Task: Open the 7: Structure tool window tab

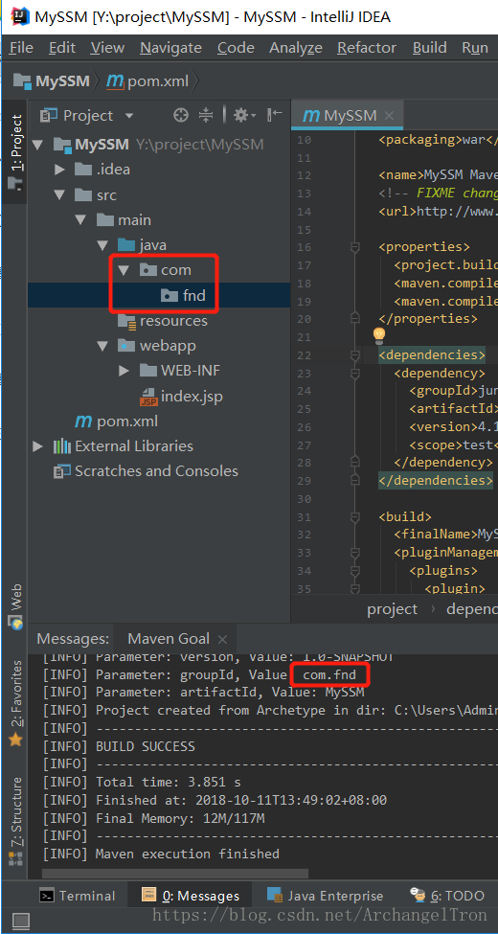Action: point(15,822)
